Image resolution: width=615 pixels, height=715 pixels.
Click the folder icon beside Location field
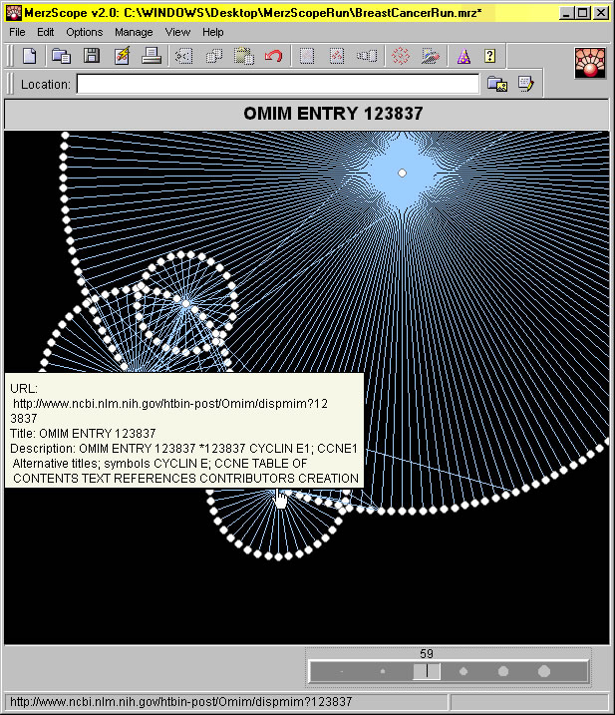coord(496,85)
